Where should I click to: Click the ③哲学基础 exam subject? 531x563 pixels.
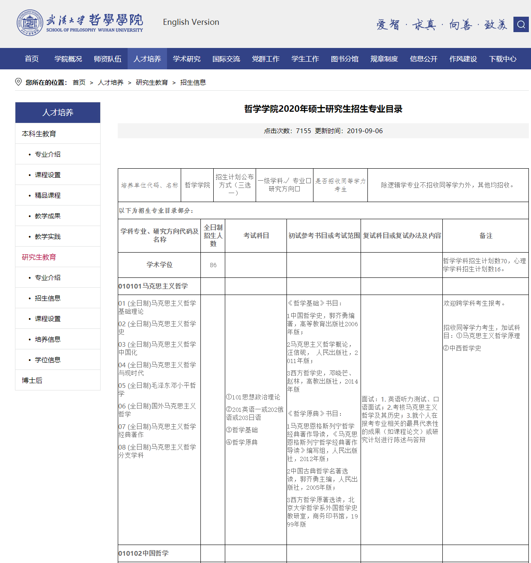(242, 430)
